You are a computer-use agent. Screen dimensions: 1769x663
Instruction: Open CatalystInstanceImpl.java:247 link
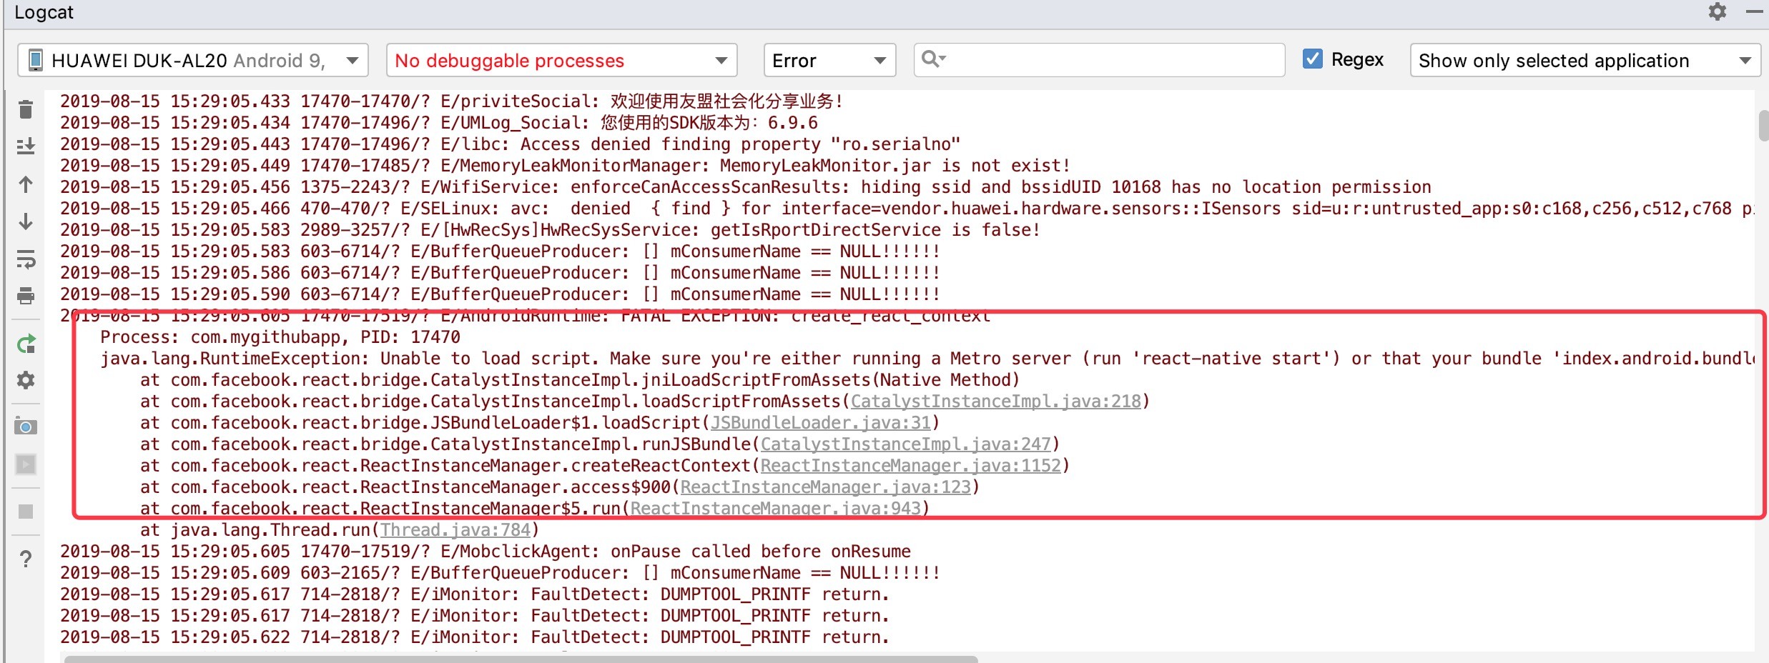905,444
